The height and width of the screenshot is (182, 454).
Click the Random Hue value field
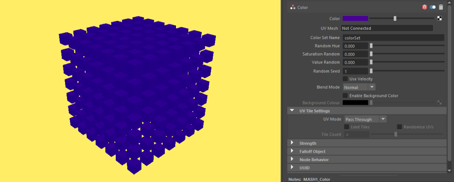pos(355,46)
